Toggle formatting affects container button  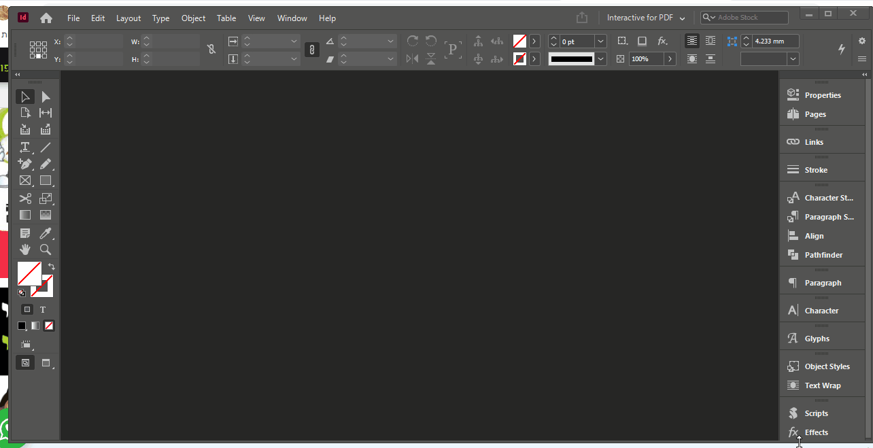click(x=27, y=309)
